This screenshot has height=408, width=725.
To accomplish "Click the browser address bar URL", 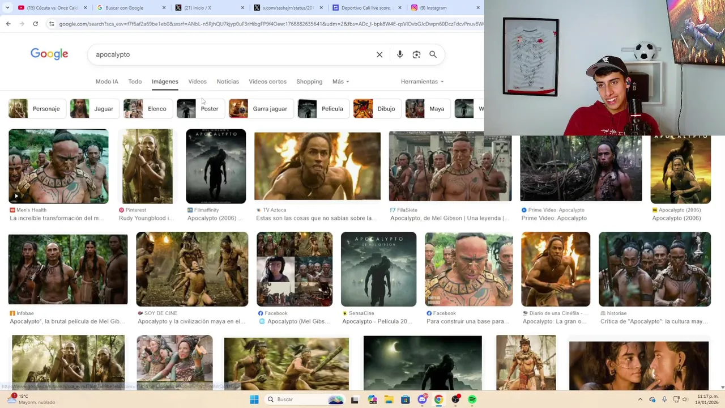I will [x=271, y=24].
